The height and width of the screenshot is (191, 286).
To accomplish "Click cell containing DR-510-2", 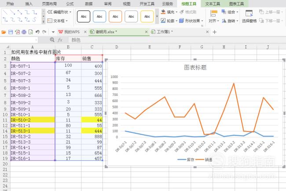I will coord(33,120).
